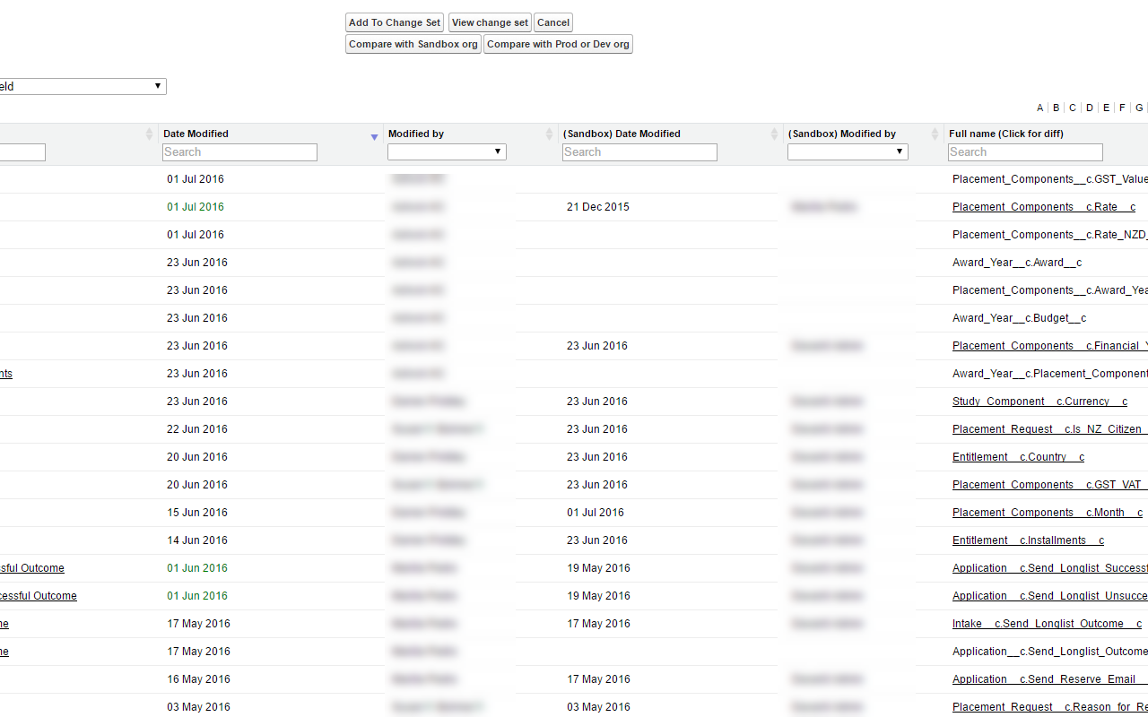This screenshot has height=717, width=1148.
Task: Select letter B in the alphabet filter
Action: tap(1056, 108)
